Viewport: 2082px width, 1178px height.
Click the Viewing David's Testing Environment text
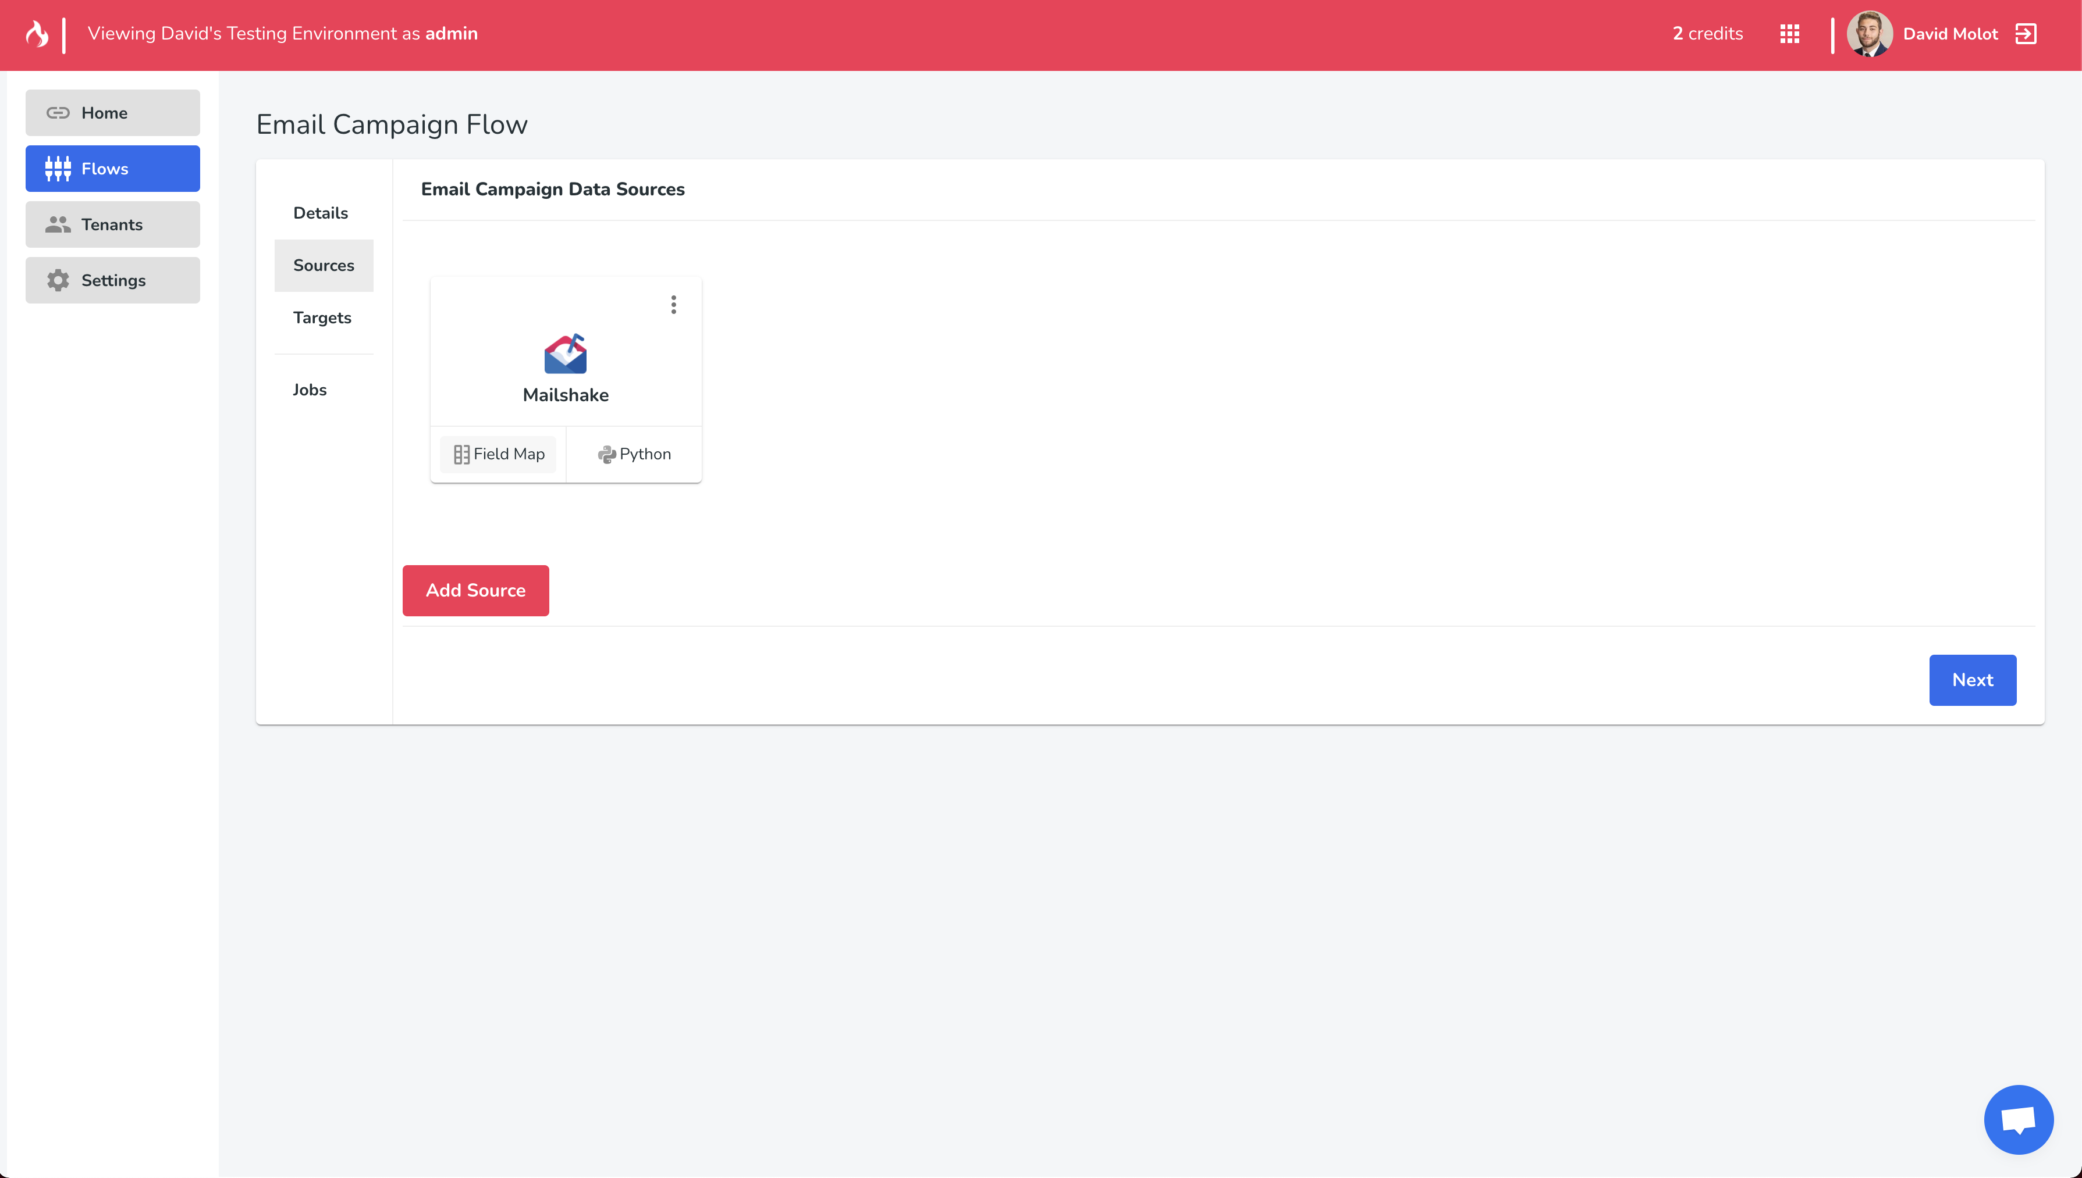[x=283, y=34]
